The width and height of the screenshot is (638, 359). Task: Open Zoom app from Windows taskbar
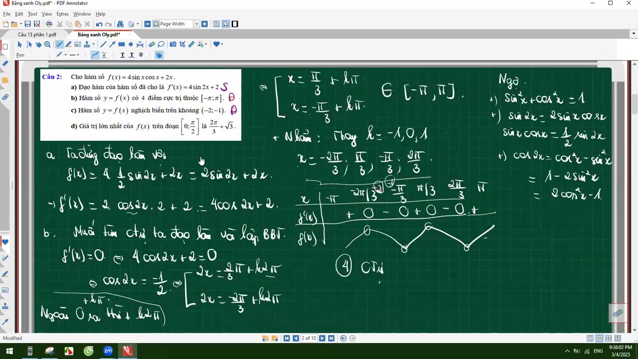[108, 351]
